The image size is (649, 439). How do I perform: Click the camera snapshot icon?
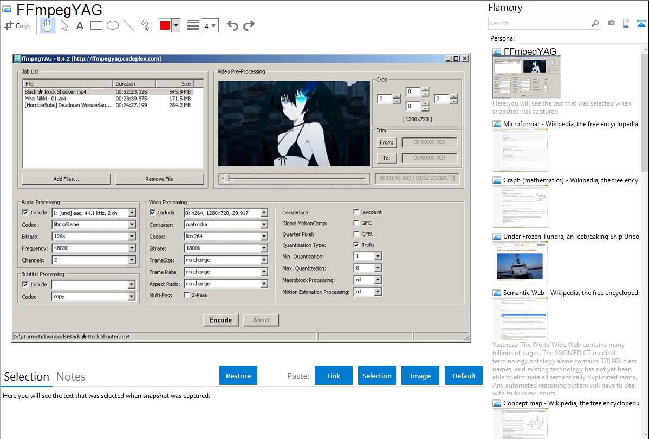coord(611,23)
